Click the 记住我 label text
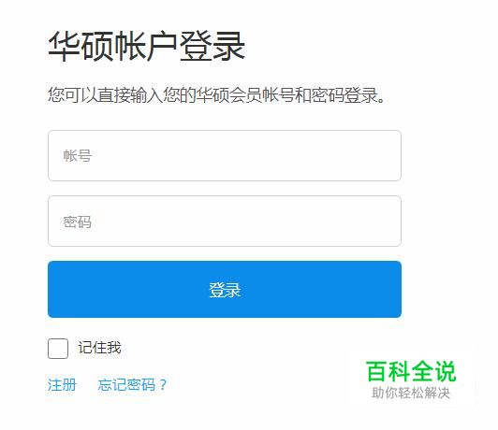The height and width of the screenshot is (430, 498). pos(100,348)
